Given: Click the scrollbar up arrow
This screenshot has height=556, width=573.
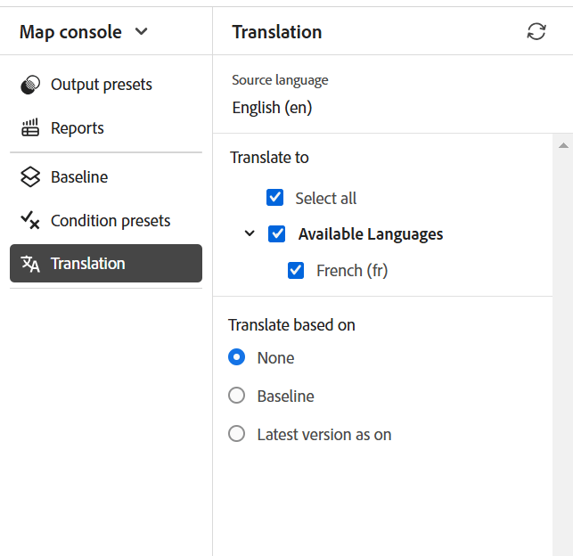Looking at the screenshot, I should point(562,144).
